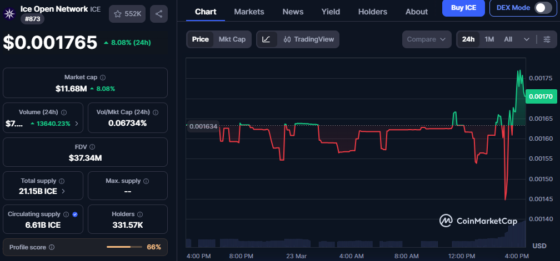The height and width of the screenshot is (261, 560).
Task: Click the 0.001634 open price label
Action: point(203,126)
